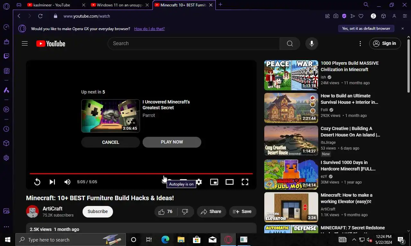The width and height of the screenshot is (411, 246).
Task: Open Microsoft Edge from taskbar
Action: pos(165,240)
